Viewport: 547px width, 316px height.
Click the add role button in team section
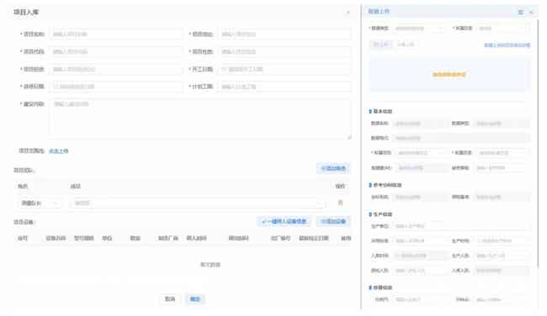tap(333, 168)
